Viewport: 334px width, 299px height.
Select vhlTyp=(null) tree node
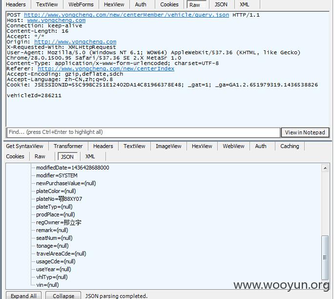coord(52,277)
